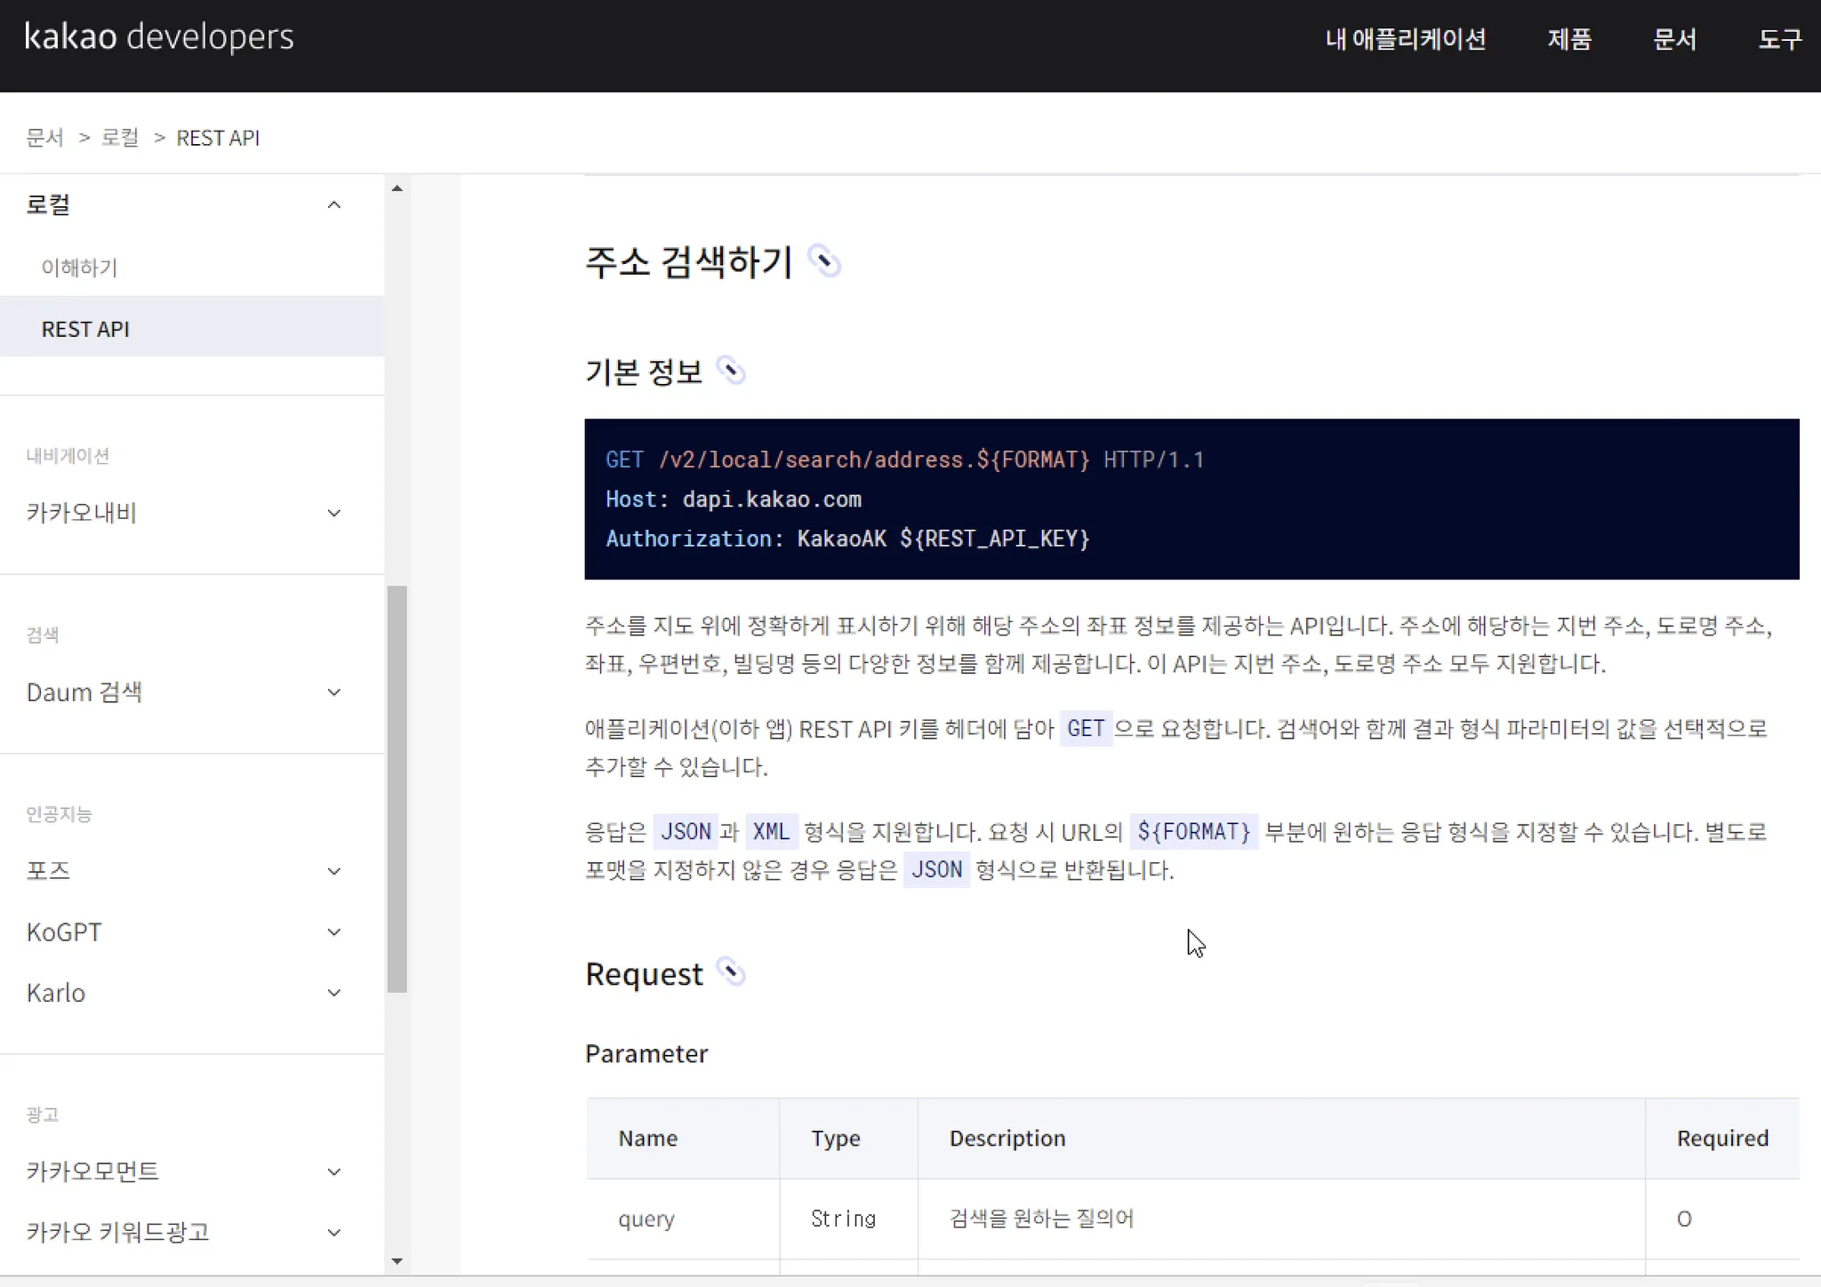This screenshot has width=1821, height=1287.
Task: Open the 제품 top menu
Action: 1569,39
